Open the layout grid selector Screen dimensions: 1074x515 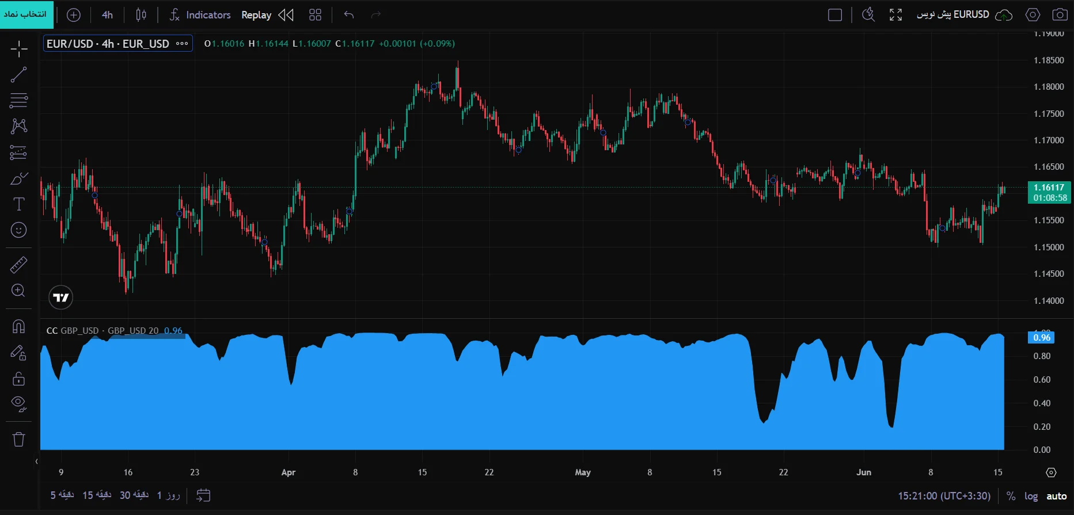(315, 15)
